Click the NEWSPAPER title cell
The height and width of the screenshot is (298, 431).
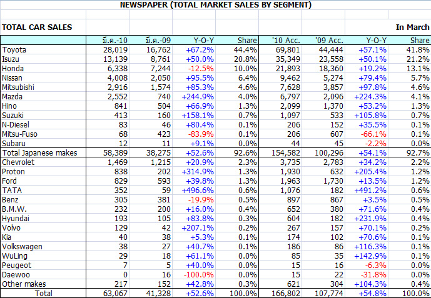[215, 5]
